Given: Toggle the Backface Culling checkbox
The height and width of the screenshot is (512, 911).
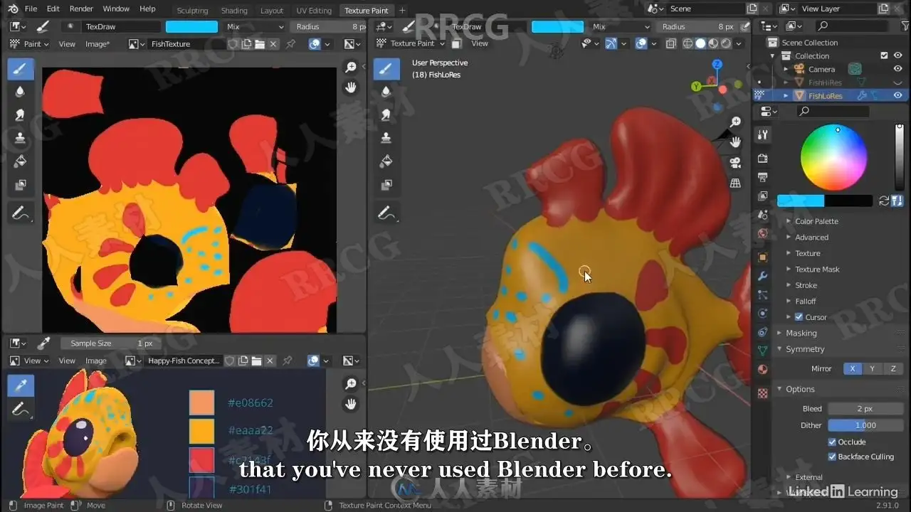Looking at the screenshot, I should point(832,457).
